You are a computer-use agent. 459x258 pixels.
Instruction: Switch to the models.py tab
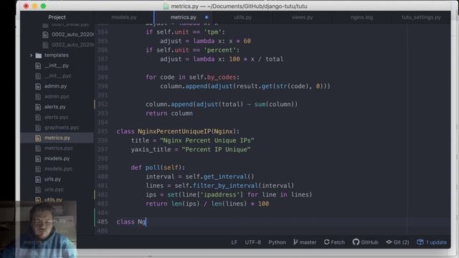(124, 17)
